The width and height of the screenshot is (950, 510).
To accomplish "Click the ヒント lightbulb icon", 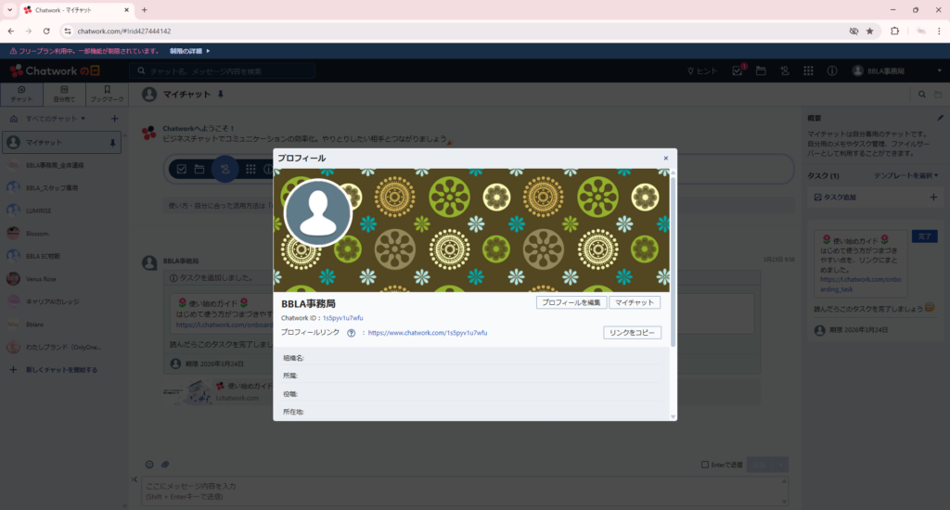I will pos(691,70).
